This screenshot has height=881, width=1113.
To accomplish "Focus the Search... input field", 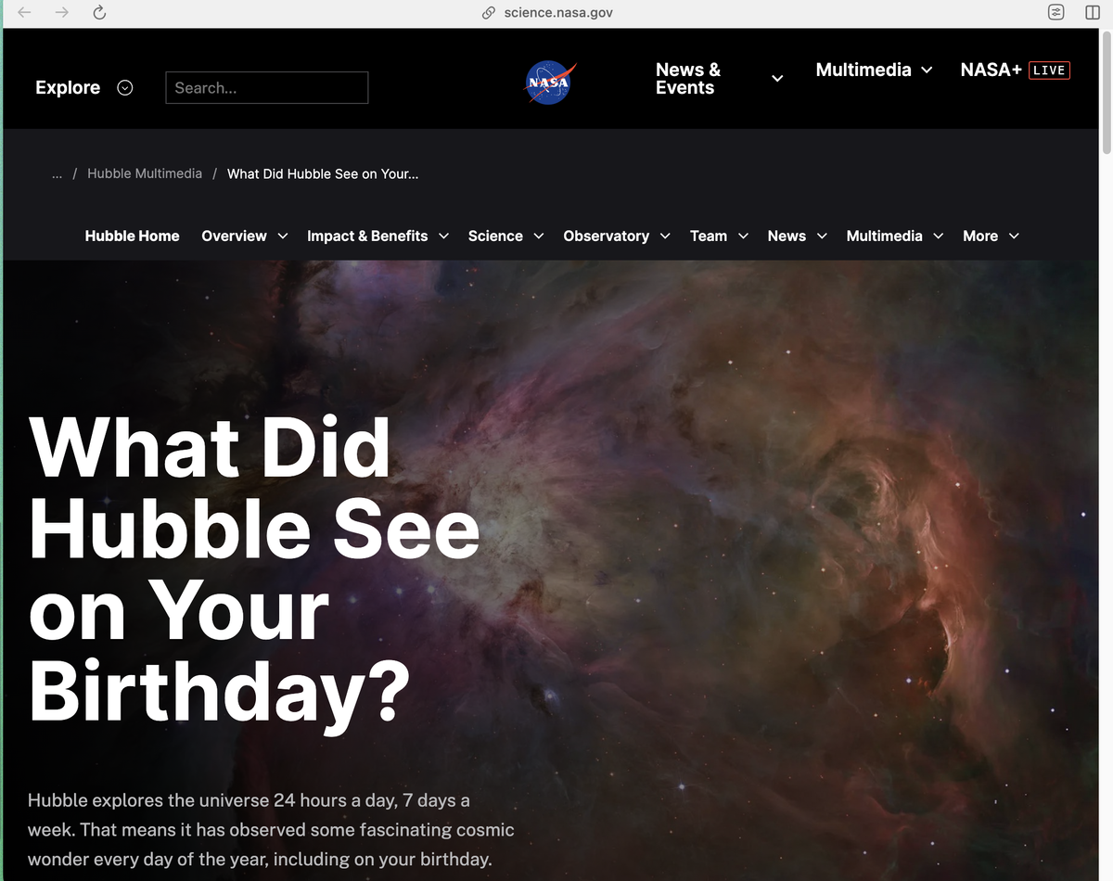I will [267, 87].
